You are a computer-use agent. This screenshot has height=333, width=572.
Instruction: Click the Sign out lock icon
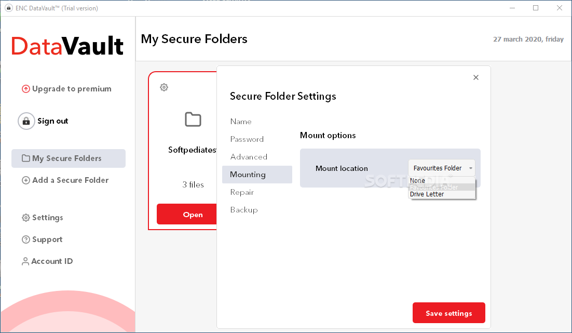pyautogui.click(x=26, y=121)
